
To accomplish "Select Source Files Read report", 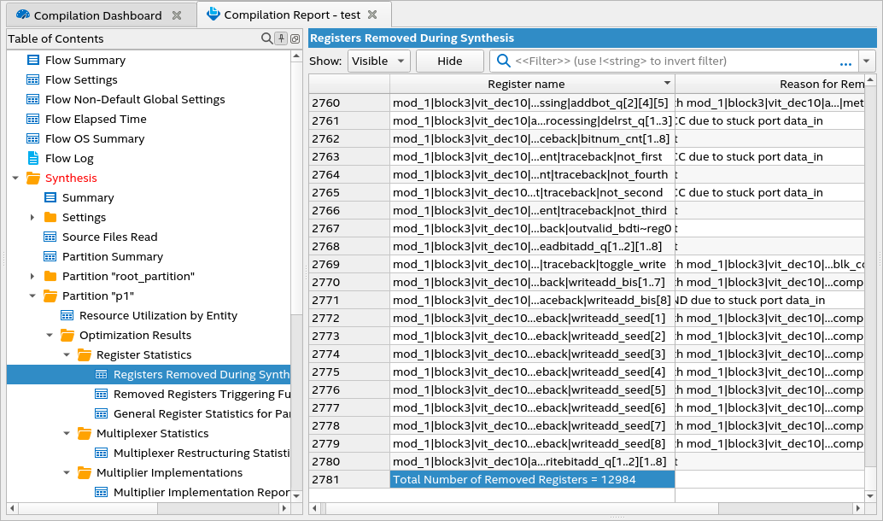I will [109, 237].
